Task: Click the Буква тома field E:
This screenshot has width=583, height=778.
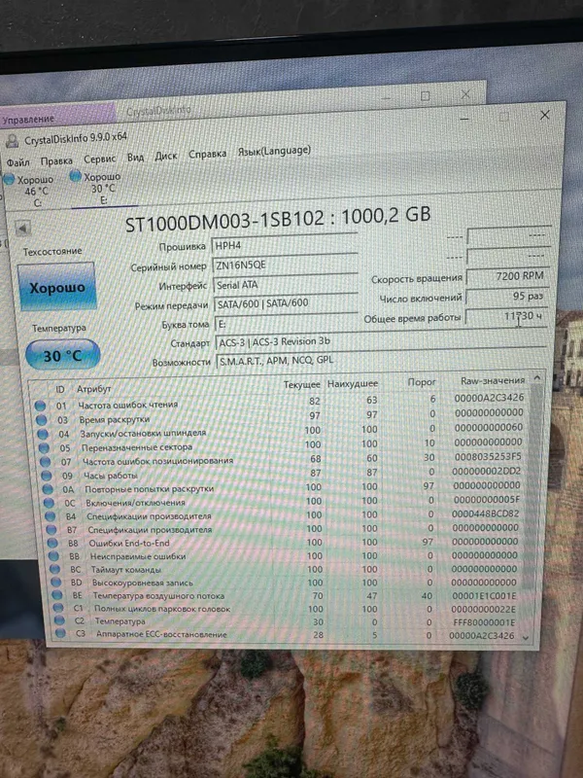Action: click(x=287, y=324)
